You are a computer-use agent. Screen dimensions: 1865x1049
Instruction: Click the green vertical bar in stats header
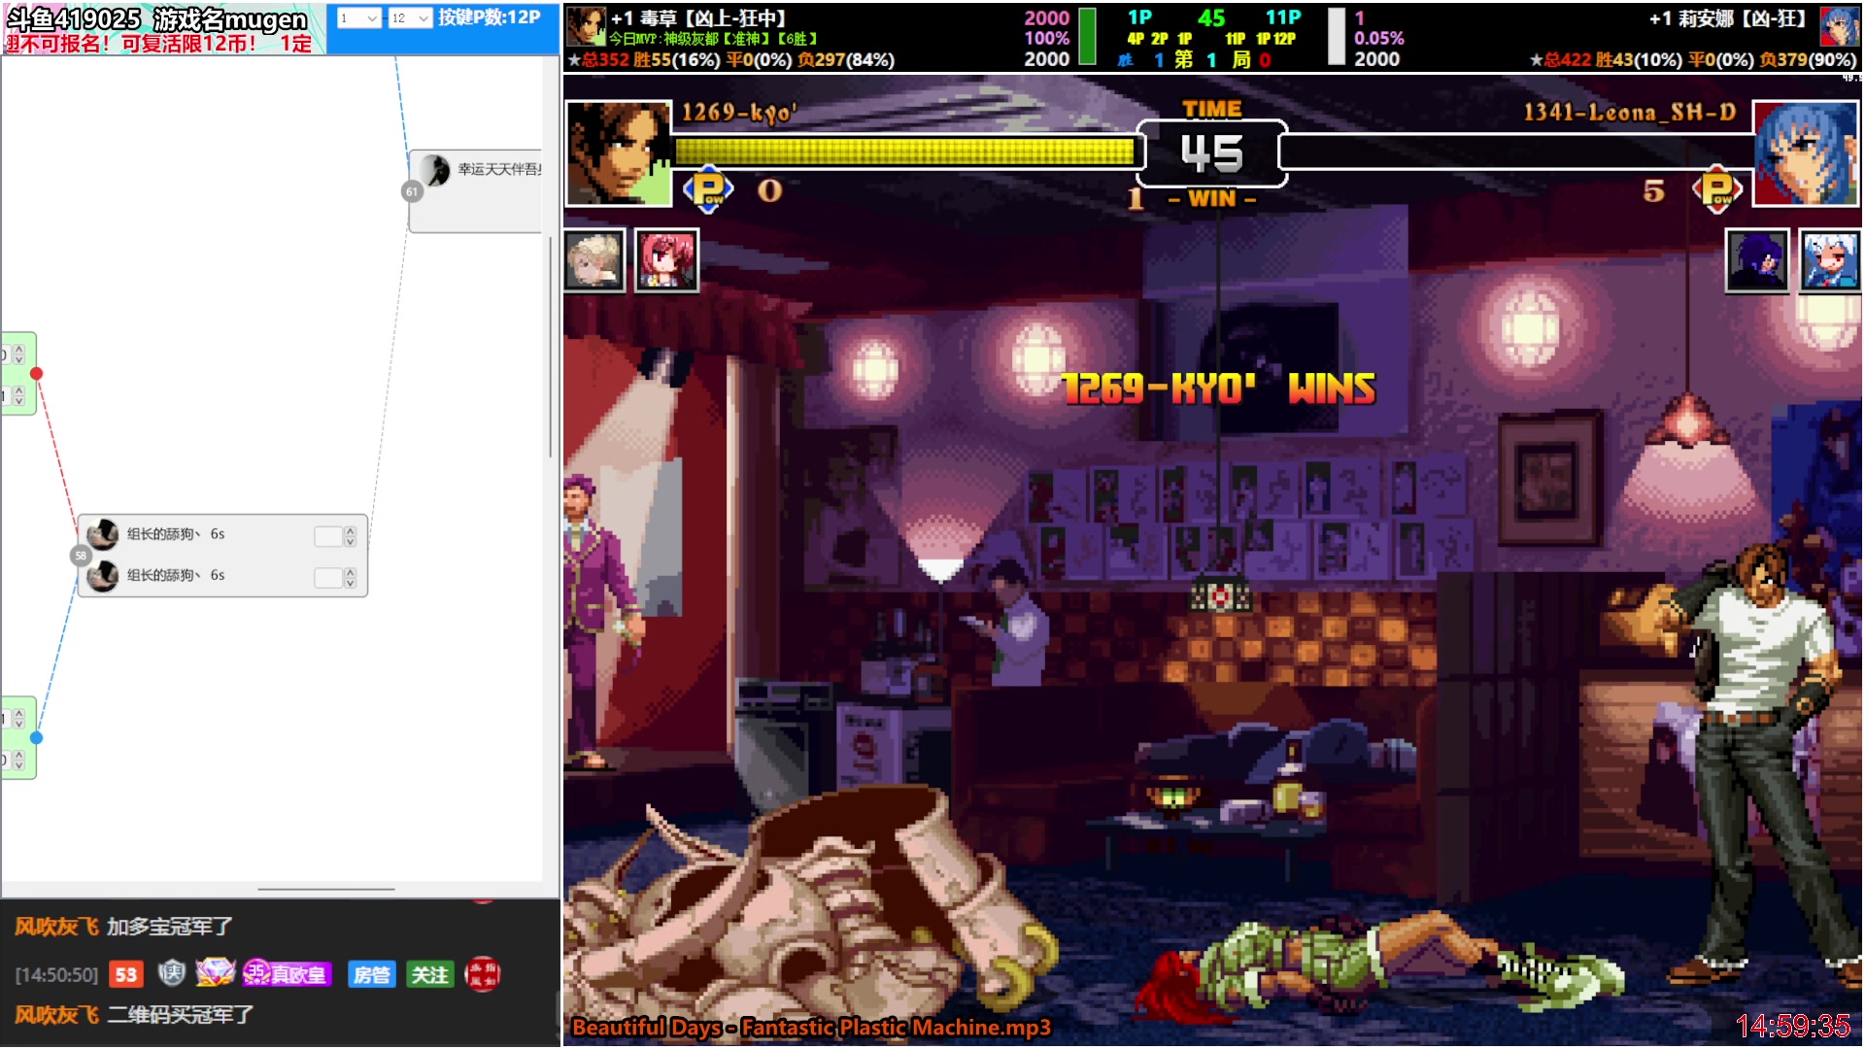click(1088, 36)
